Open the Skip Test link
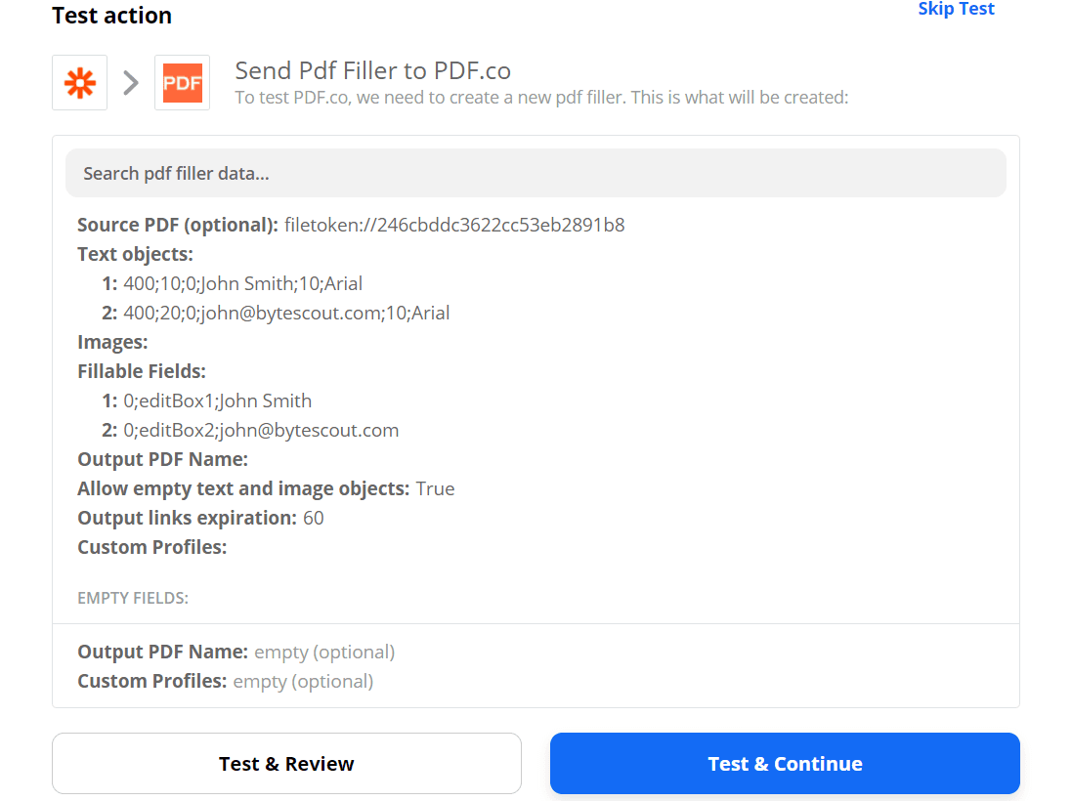This screenshot has width=1072, height=801. [956, 9]
